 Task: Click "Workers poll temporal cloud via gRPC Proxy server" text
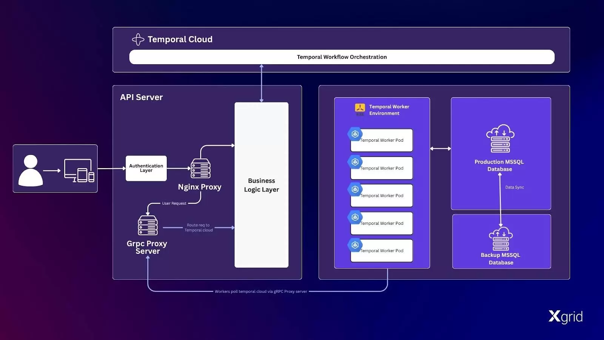[x=261, y=292]
